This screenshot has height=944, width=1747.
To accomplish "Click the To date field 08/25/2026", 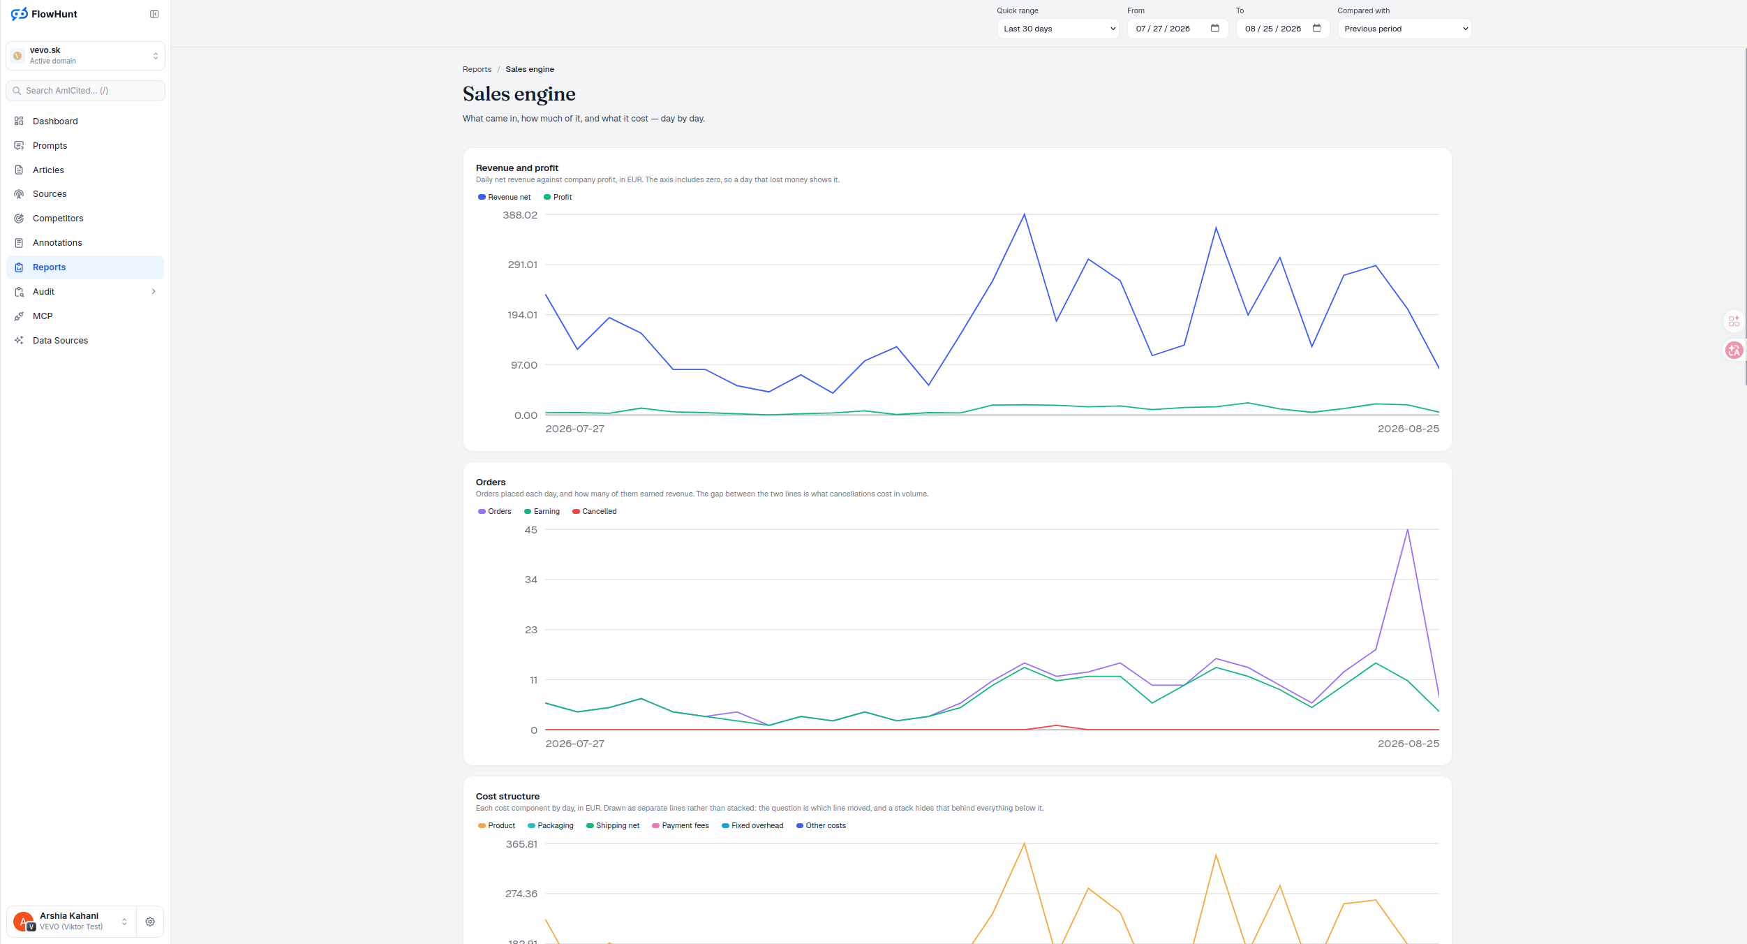I will pos(1283,29).
